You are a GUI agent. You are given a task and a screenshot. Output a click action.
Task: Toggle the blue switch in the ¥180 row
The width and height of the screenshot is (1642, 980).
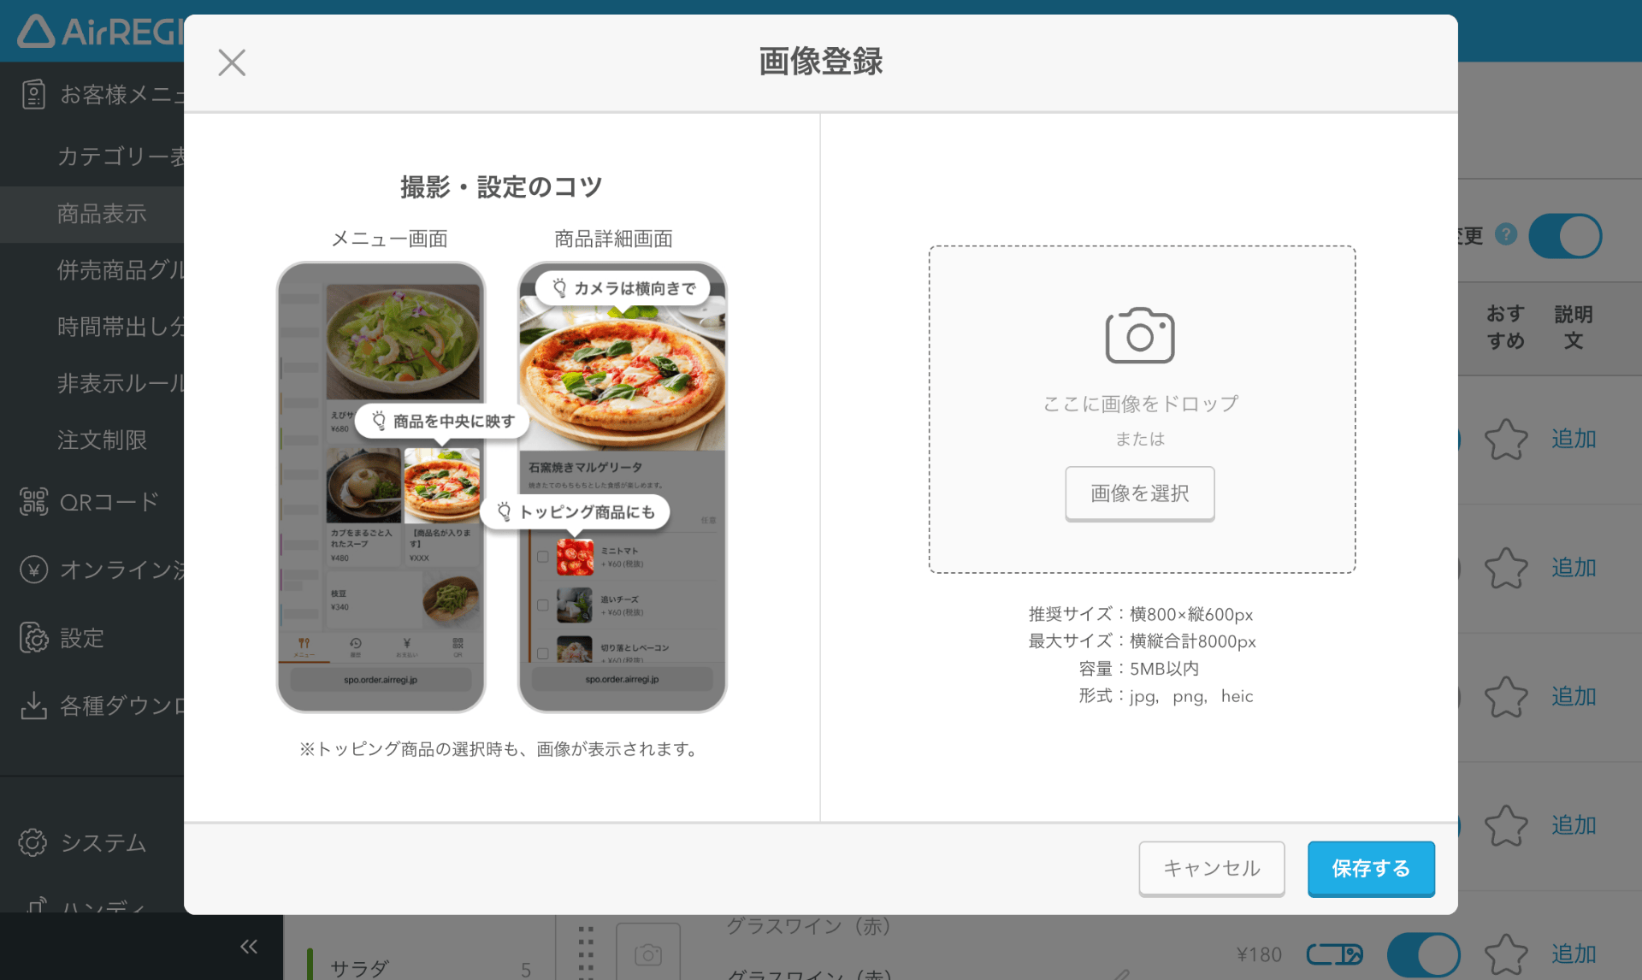pos(1423,954)
